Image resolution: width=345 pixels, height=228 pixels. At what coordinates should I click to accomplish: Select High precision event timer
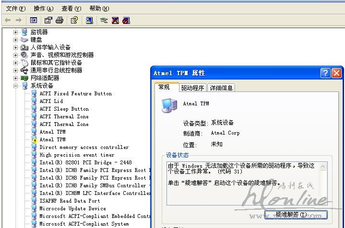coord(77,155)
